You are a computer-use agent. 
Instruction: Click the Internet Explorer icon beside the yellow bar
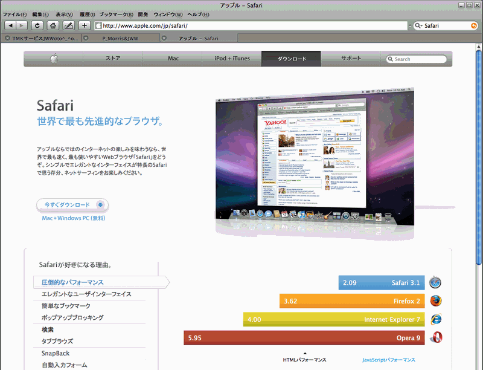tap(436, 319)
